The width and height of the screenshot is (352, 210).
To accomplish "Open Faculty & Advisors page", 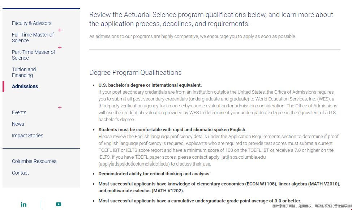I will point(31,23).
